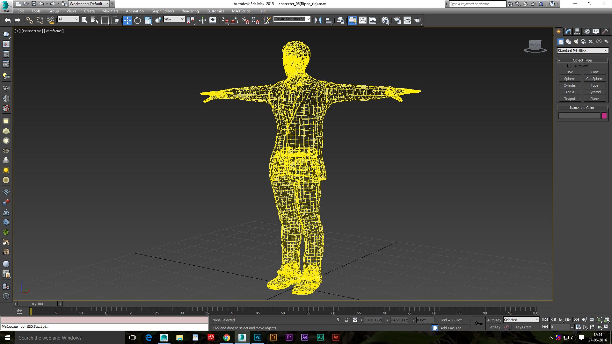Select the Lights category icon
612x344 pixels.
576,42
